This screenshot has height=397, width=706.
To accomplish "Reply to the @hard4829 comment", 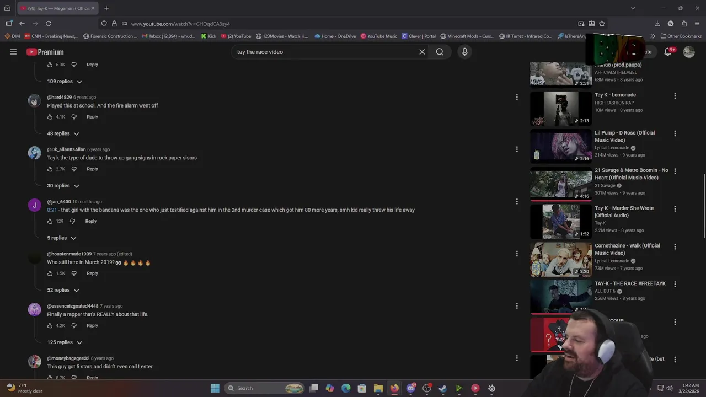I will (x=92, y=117).
